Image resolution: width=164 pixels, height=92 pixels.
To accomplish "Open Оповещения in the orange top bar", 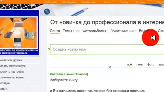I will pos(88,2).
